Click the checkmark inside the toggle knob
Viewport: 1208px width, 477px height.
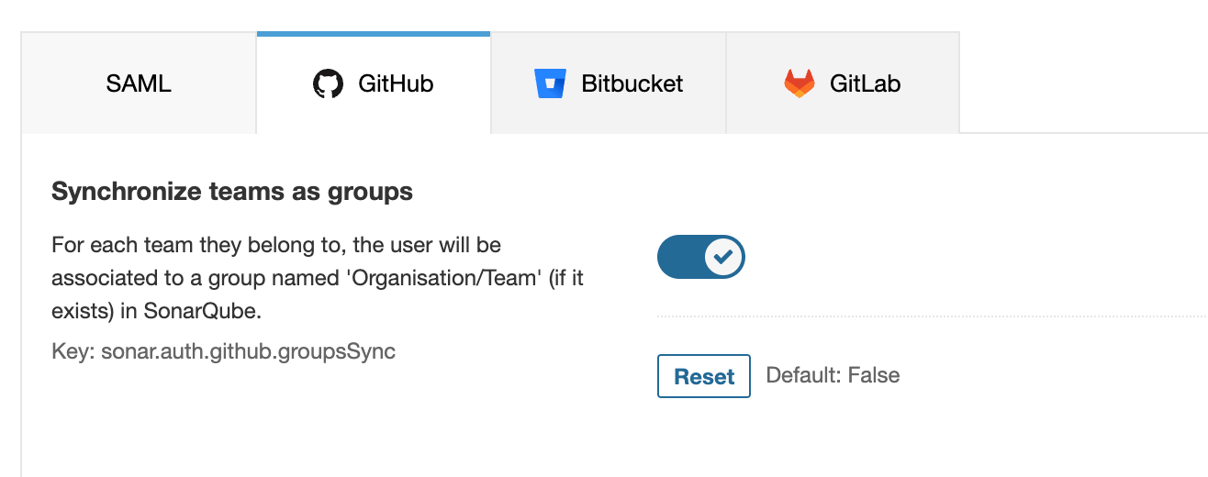[x=723, y=257]
